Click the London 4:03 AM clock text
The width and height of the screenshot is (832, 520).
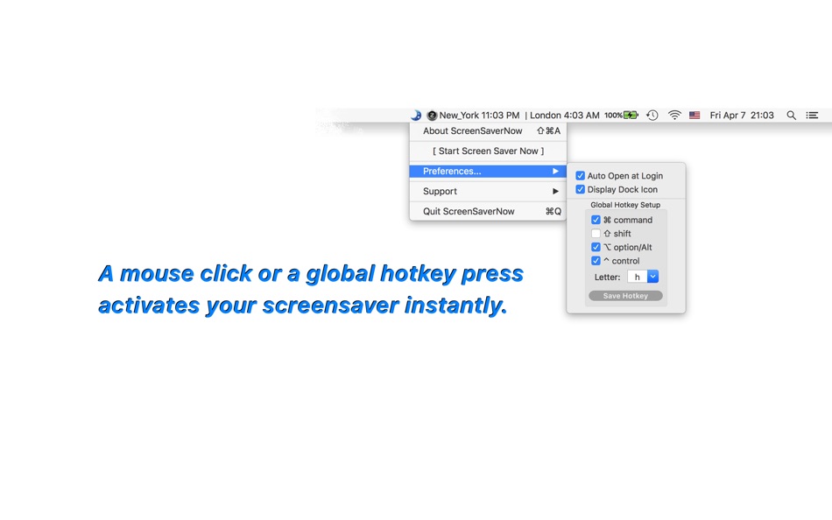565,116
